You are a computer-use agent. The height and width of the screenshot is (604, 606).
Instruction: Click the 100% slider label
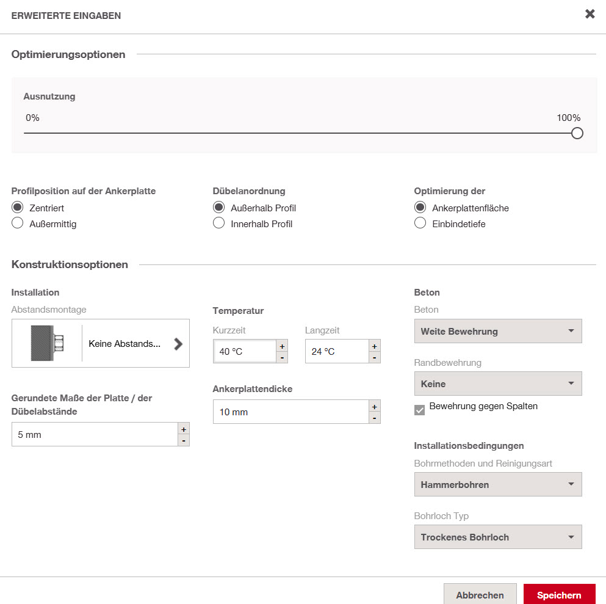pos(569,117)
